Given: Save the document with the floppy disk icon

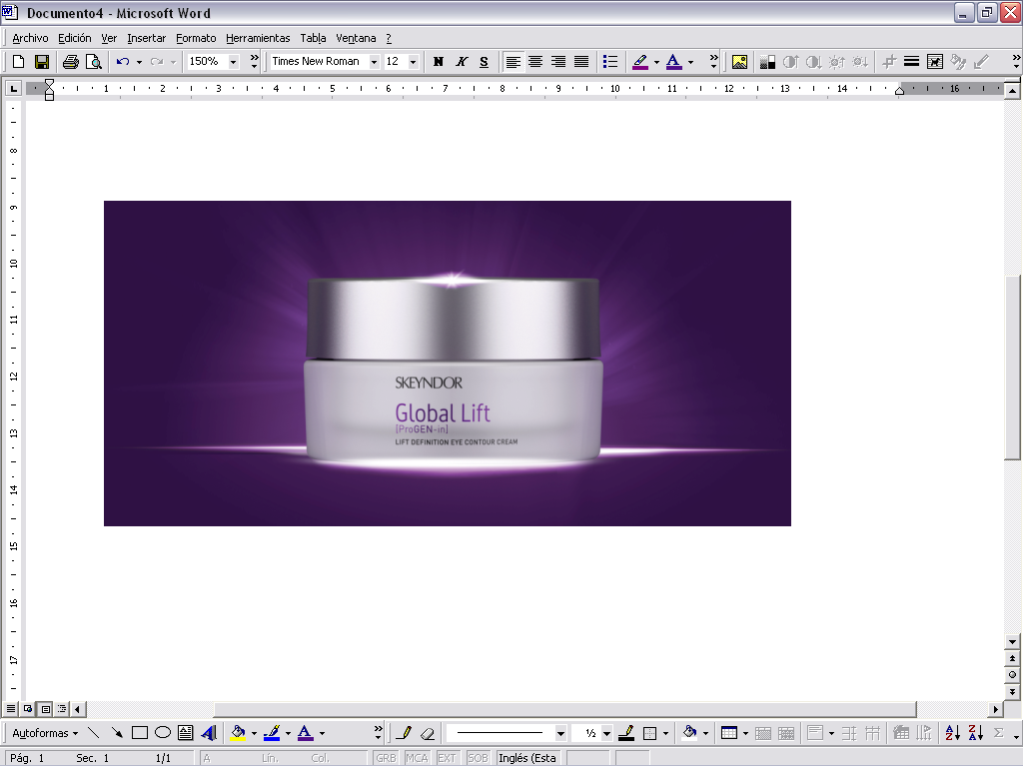Looking at the screenshot, I should click(x=42, y=61).
